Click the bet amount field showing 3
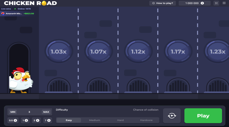The image size is (229, 127). point(29,112)
